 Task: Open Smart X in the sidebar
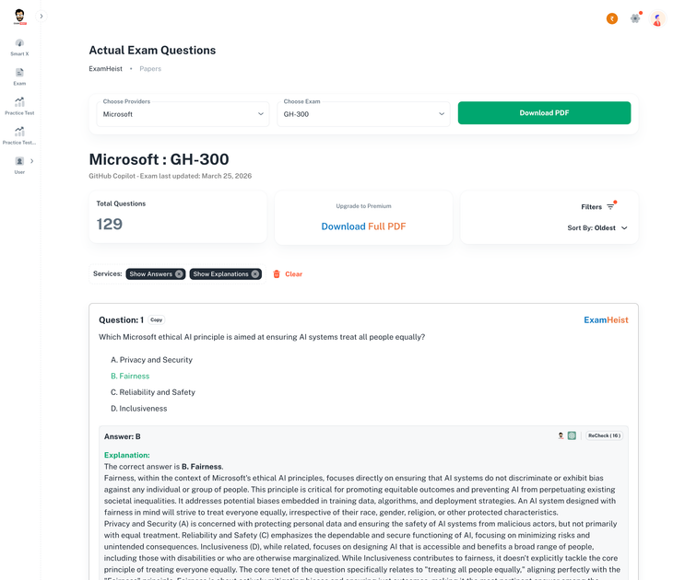tap(19, 48)
